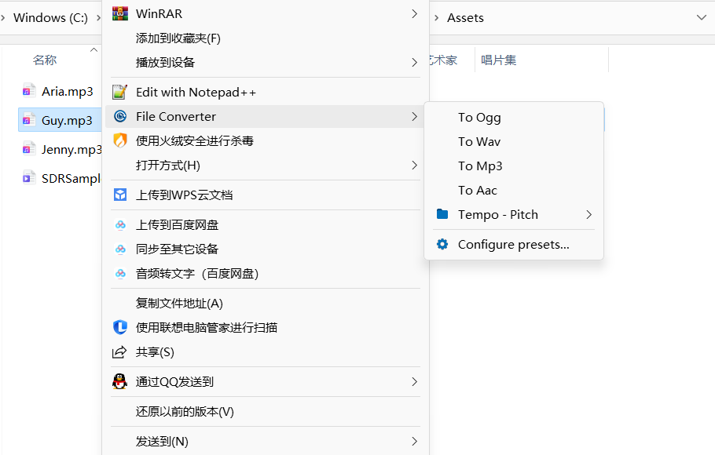Click the WPS cloud upload icon

point(120,195)
